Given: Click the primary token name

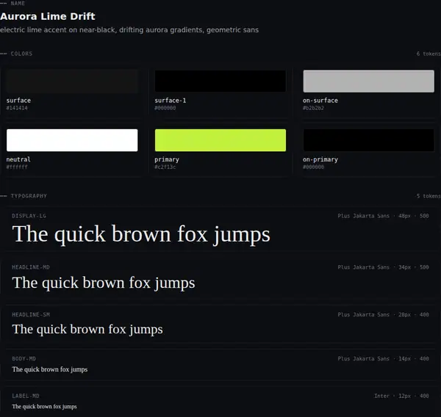Looking at the screenshot, I should click(x=167, y=159).
